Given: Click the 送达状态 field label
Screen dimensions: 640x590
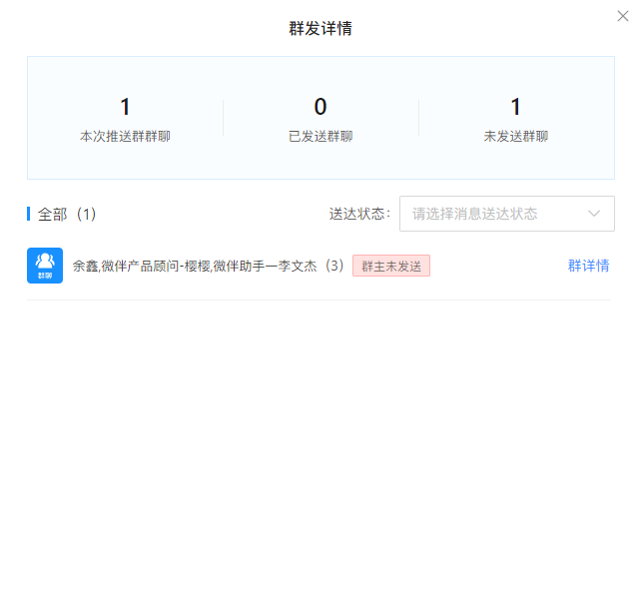Looking at the screenshot, I should pyautogui.click(x=359, y=215).
